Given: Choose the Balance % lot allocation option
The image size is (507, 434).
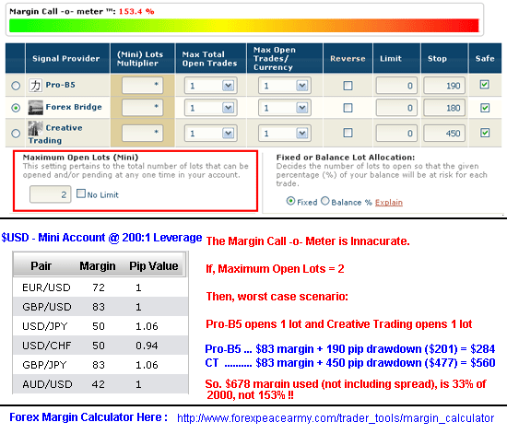Looking at the screenshot, I should (x=325, y=201).
